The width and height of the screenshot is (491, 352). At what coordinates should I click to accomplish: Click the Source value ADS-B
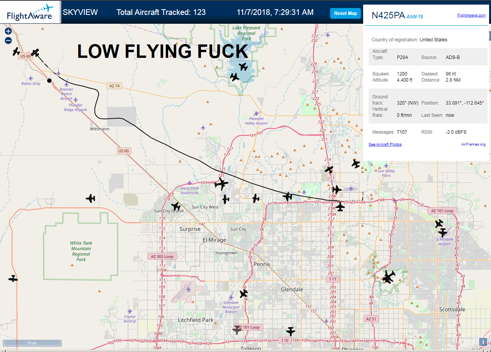(x=453, y=57)
